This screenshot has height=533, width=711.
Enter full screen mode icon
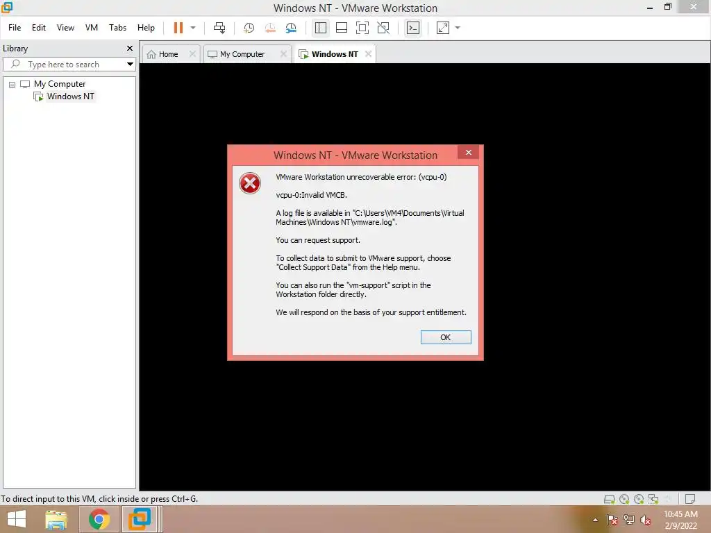tap(362, 28)
